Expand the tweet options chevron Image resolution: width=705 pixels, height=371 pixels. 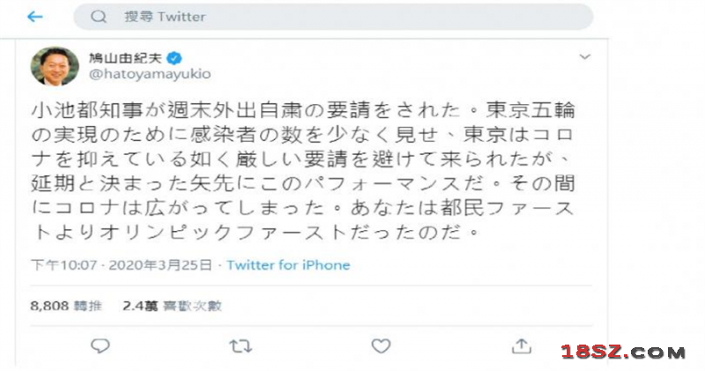coord(585,57)
